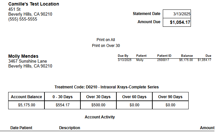
Task: Click the $500.00 over 30 days cell
Action: point(98,105)
